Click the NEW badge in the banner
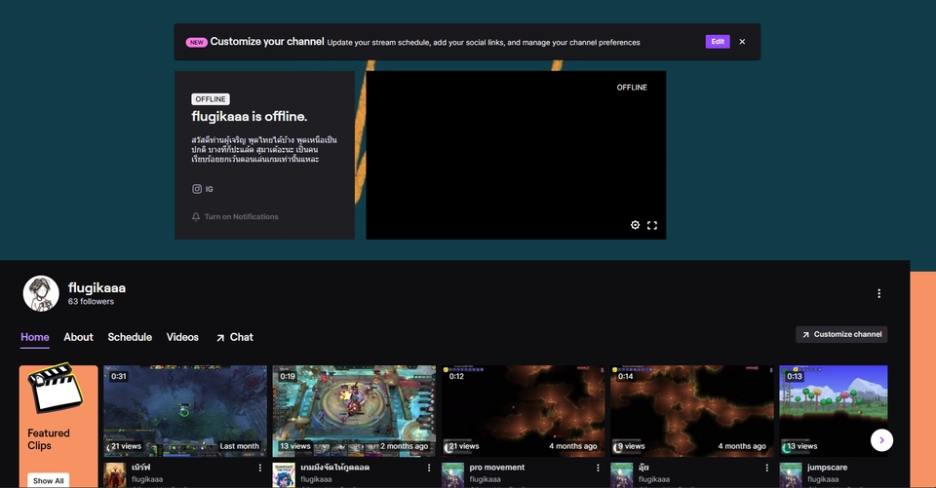 [196, 42]
